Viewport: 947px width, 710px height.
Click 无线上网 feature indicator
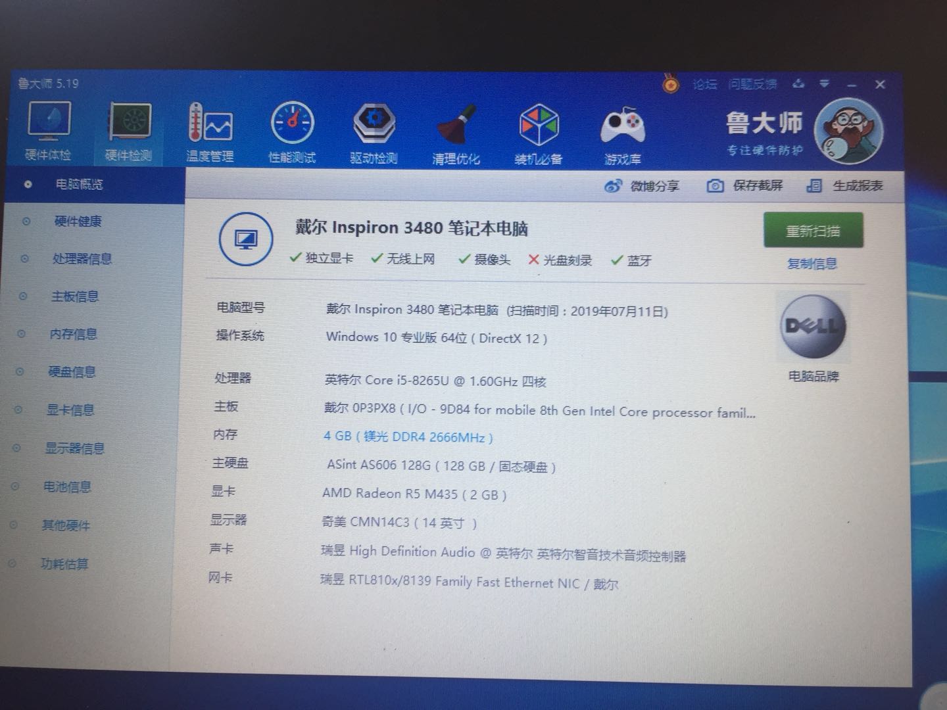[x=403, y=259]
